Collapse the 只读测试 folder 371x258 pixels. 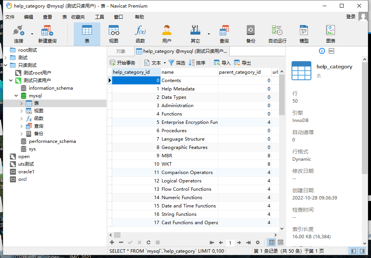click(6, 65)
